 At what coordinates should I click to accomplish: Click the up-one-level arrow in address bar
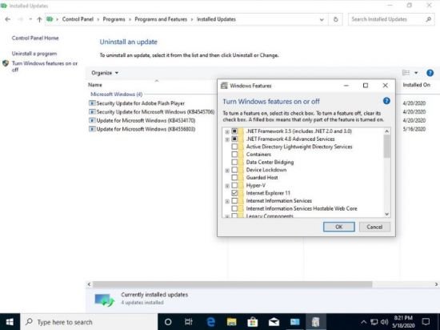click(x=39, y=19)
